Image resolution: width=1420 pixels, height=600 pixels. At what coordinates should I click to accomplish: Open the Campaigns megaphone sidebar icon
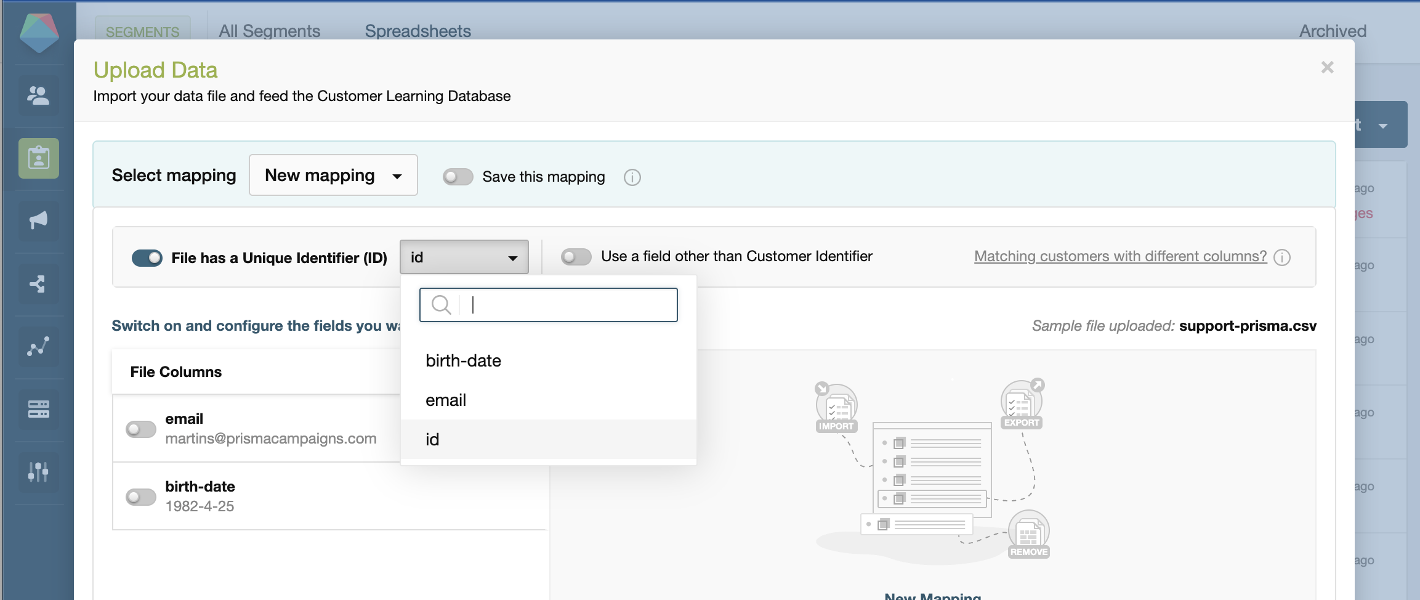click(x=39, y=221)
